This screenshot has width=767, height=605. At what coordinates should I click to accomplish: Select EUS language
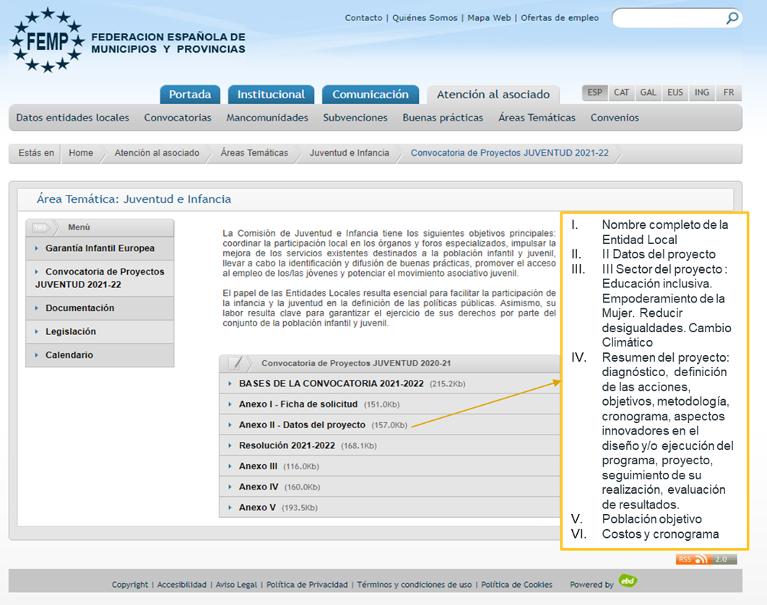point(675,92)
